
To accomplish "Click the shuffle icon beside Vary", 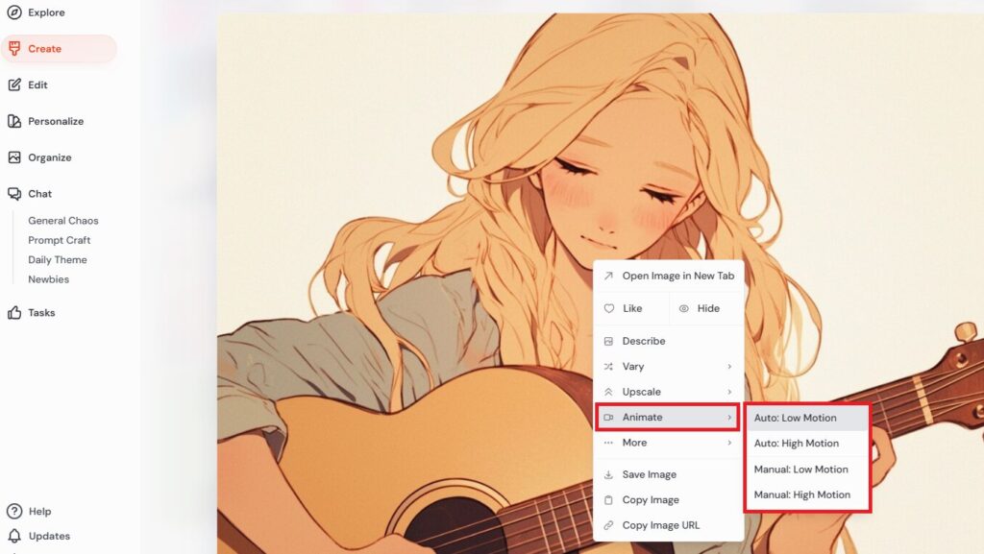I will click(x=608, y=367).
